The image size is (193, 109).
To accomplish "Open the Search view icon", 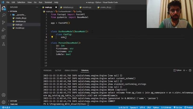I will 4,15.
